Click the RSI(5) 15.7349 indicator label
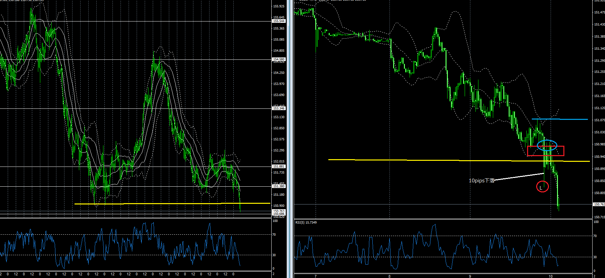This screenshot has height=278, width=605. (306, 222)
